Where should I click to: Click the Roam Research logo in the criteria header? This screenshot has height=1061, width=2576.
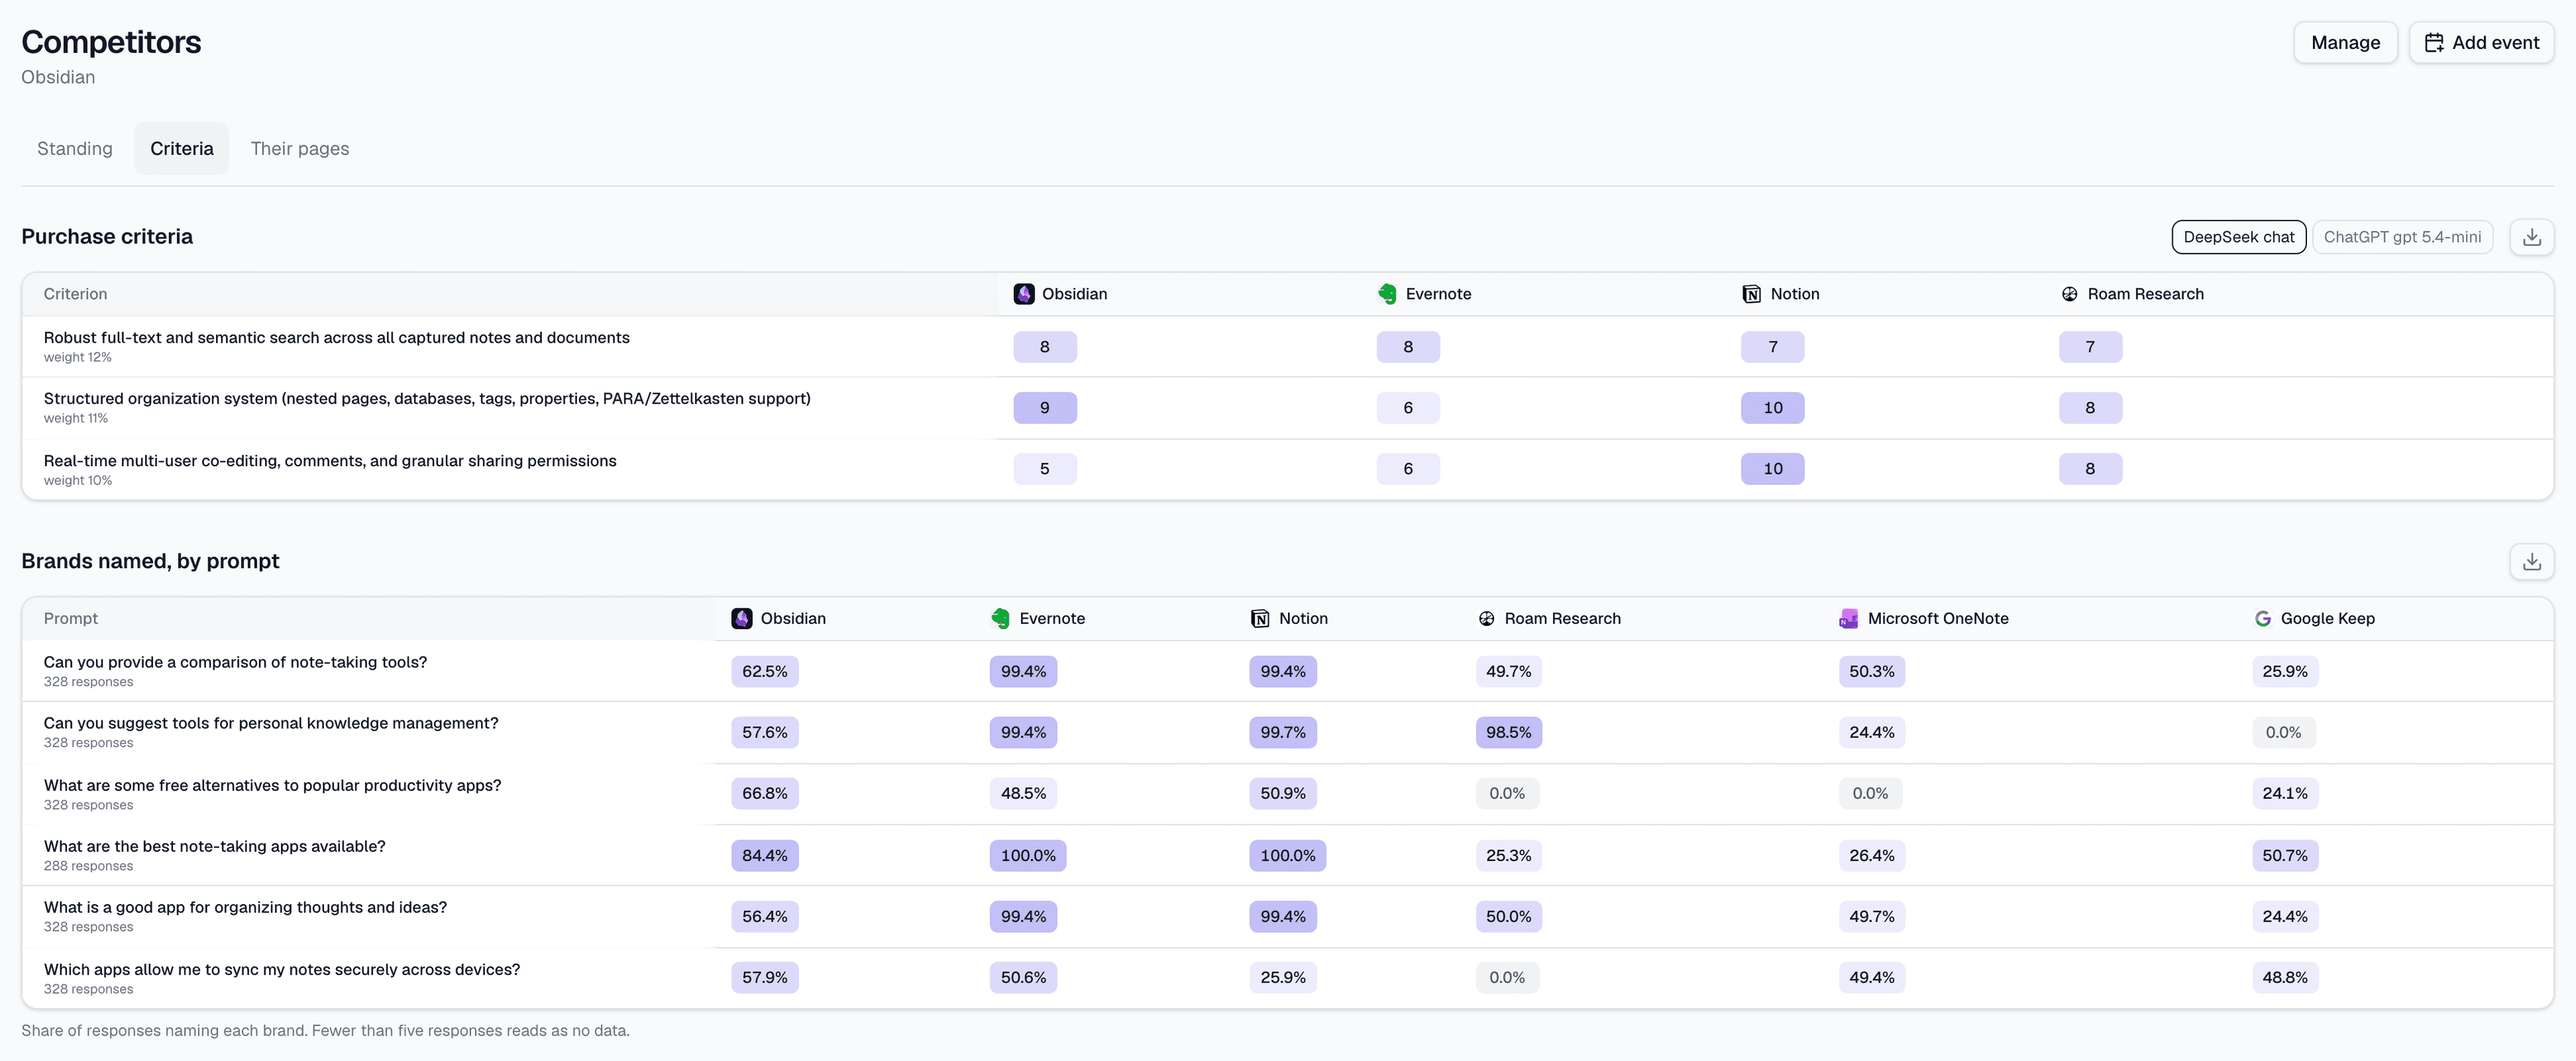pos(2069,294)
